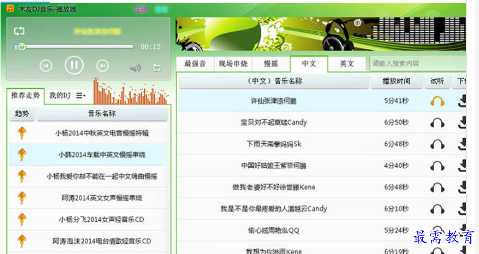Click the 播放时间 column header
The height and width of the screenshot is (254, 479).
(396, 81)
